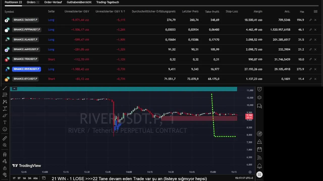Open the object tree layers panel
The image size is (323, 181).
click(x=259, y=98)
